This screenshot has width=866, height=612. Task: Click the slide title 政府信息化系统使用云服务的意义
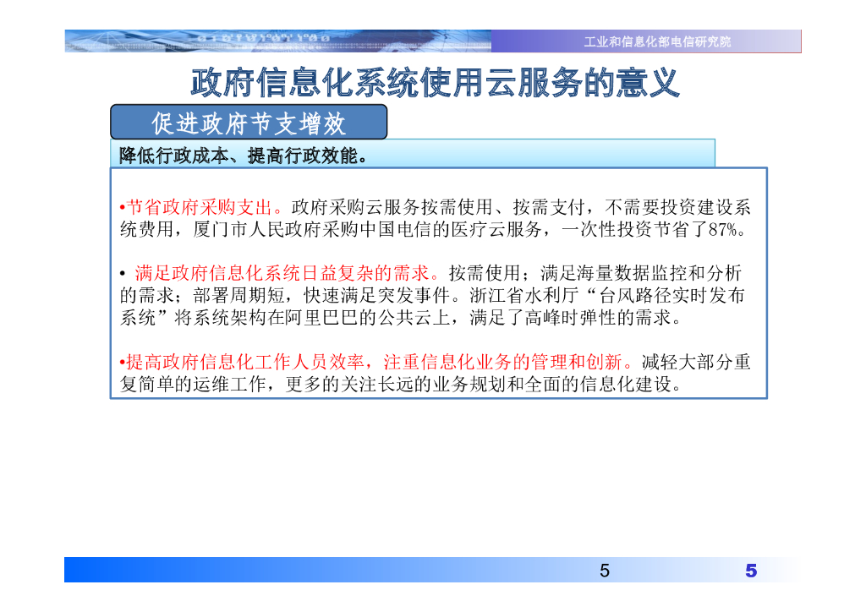(x=436, y=83)
